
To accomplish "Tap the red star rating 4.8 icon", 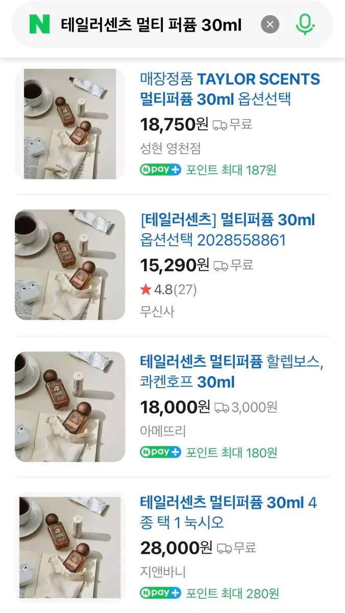I will coord(146,290).
